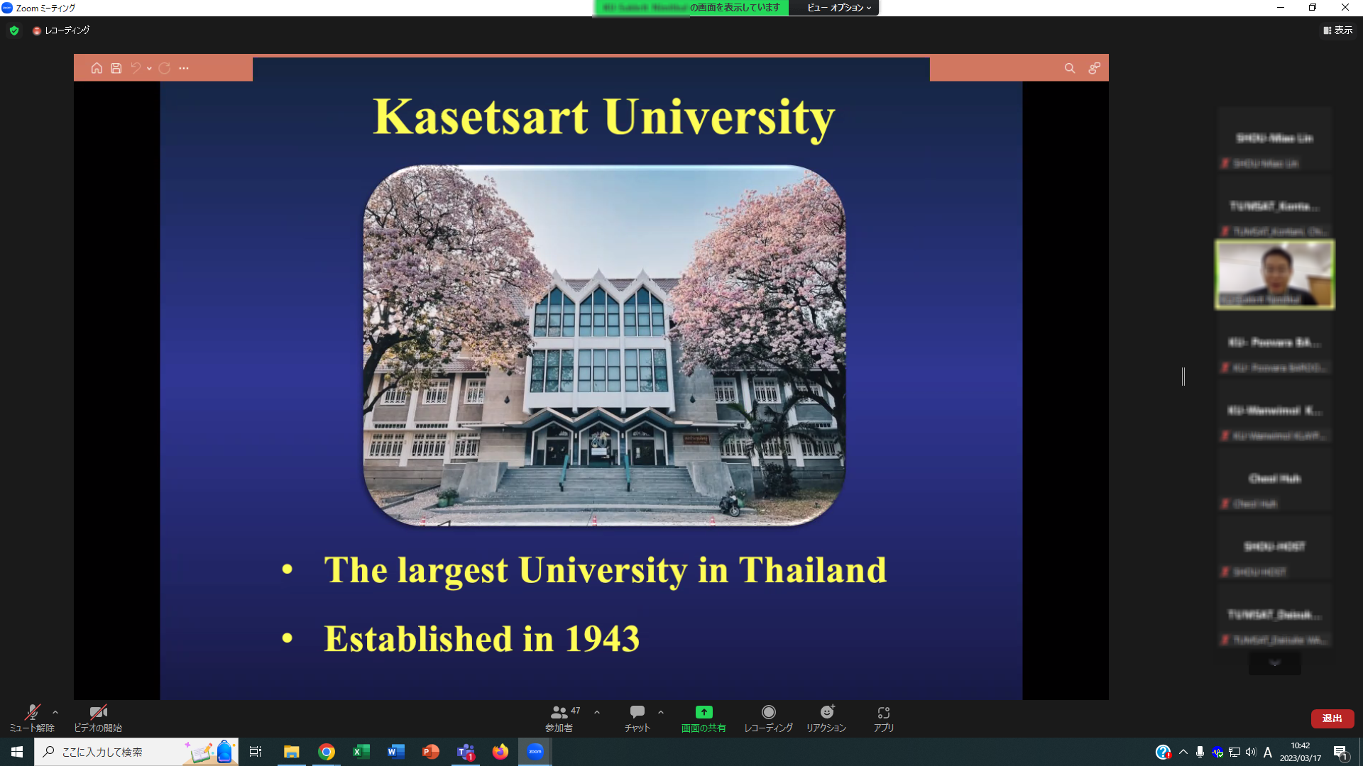
Task: Click the 表示 view button
Action: pyautogui.click(x=1338, y=30)
